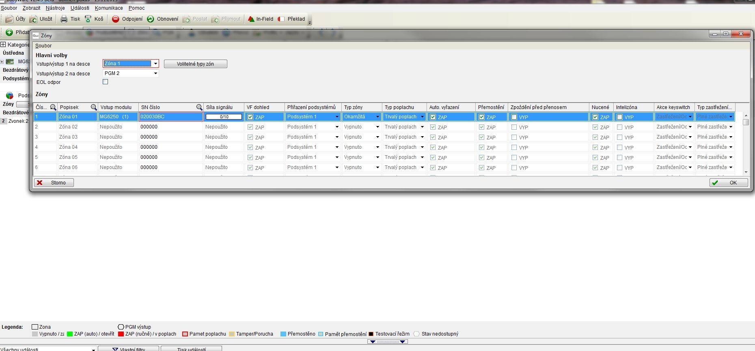Click the Překlad flag icon
Screen dimensions: 755x351
tap(281, 19)
